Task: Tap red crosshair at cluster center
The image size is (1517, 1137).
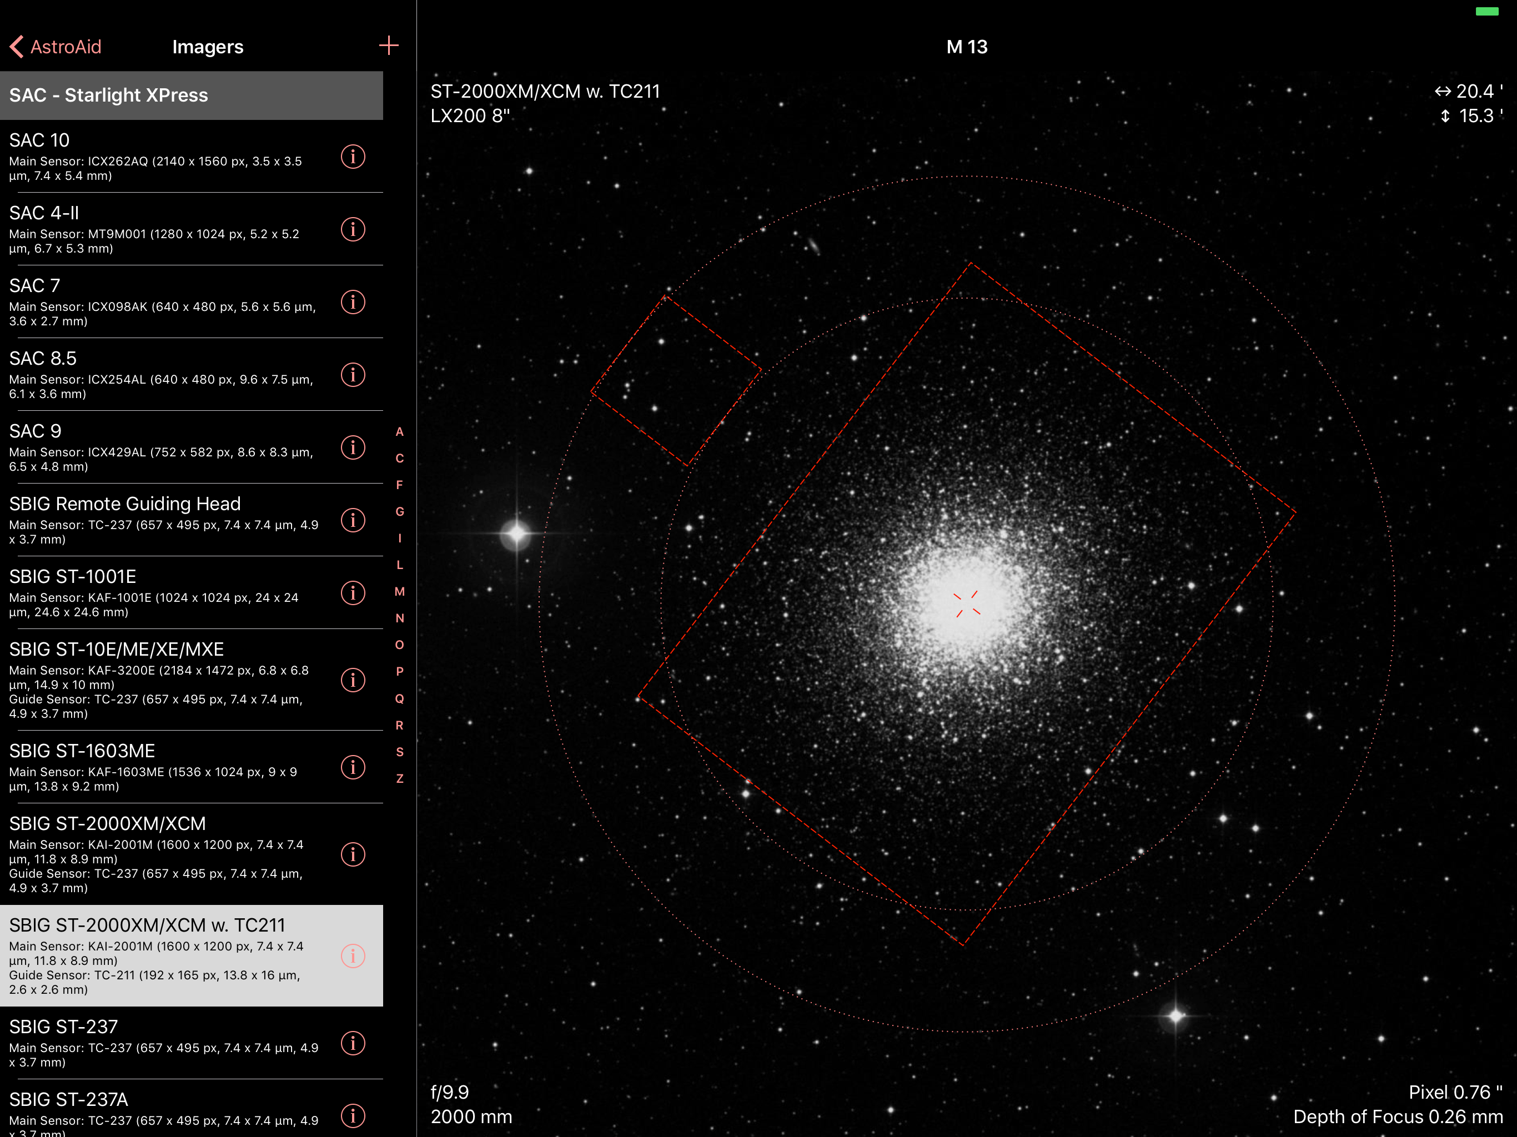Action: pyautogui.click(x=966, y=603)
